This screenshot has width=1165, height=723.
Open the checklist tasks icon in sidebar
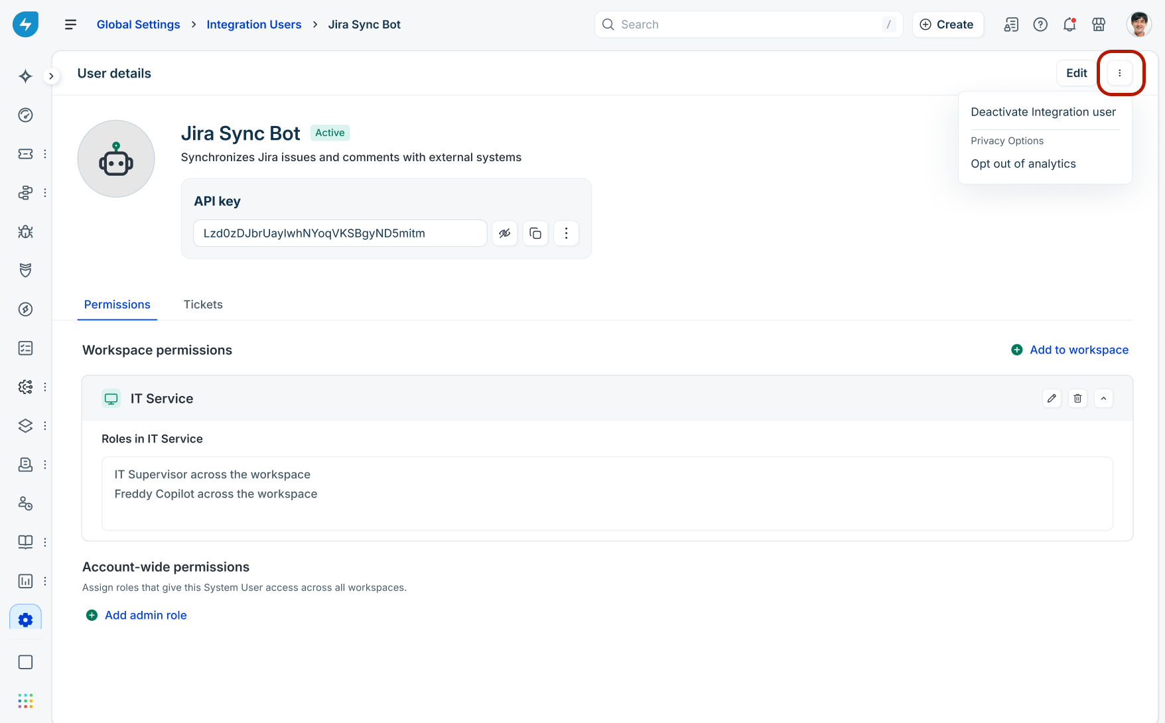(x=25, y=348)
